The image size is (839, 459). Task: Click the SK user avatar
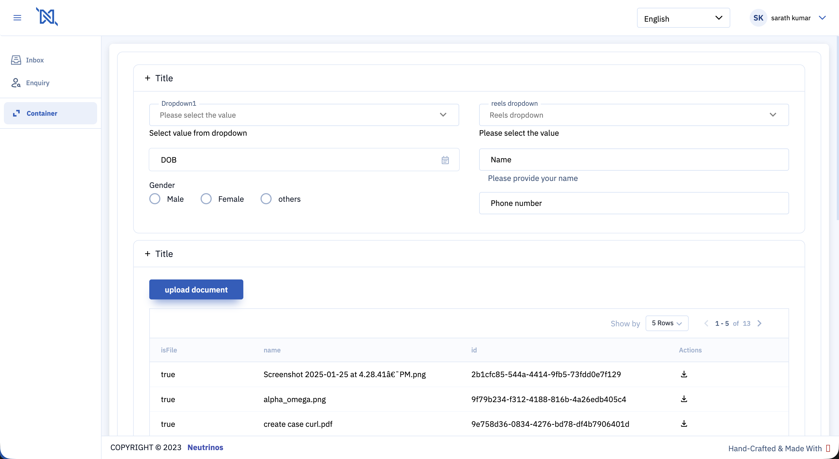(758, 18)
